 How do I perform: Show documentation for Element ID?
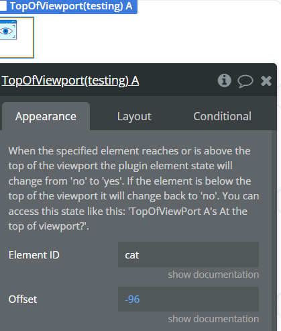(213, 275)
